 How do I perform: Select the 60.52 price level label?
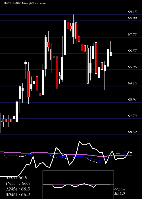132,132
